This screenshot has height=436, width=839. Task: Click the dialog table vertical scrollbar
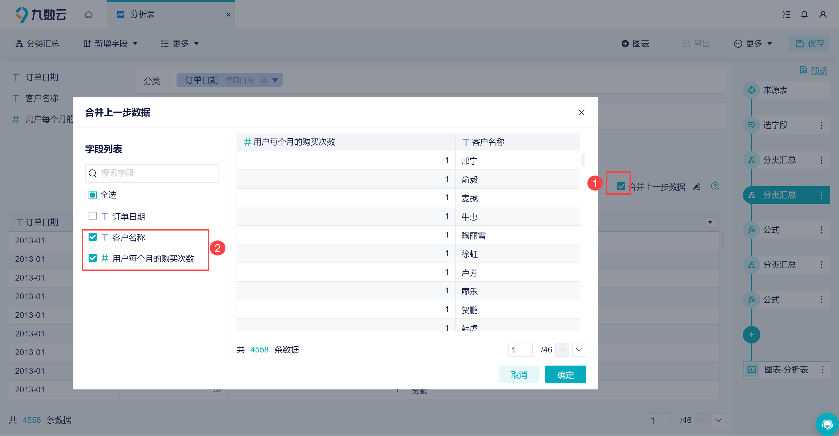(583, 160)
